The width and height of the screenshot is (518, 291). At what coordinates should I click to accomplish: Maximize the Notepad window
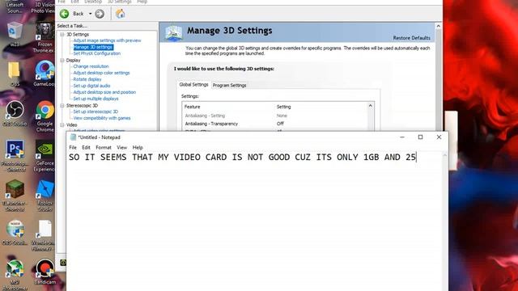[x=420, y=137]
